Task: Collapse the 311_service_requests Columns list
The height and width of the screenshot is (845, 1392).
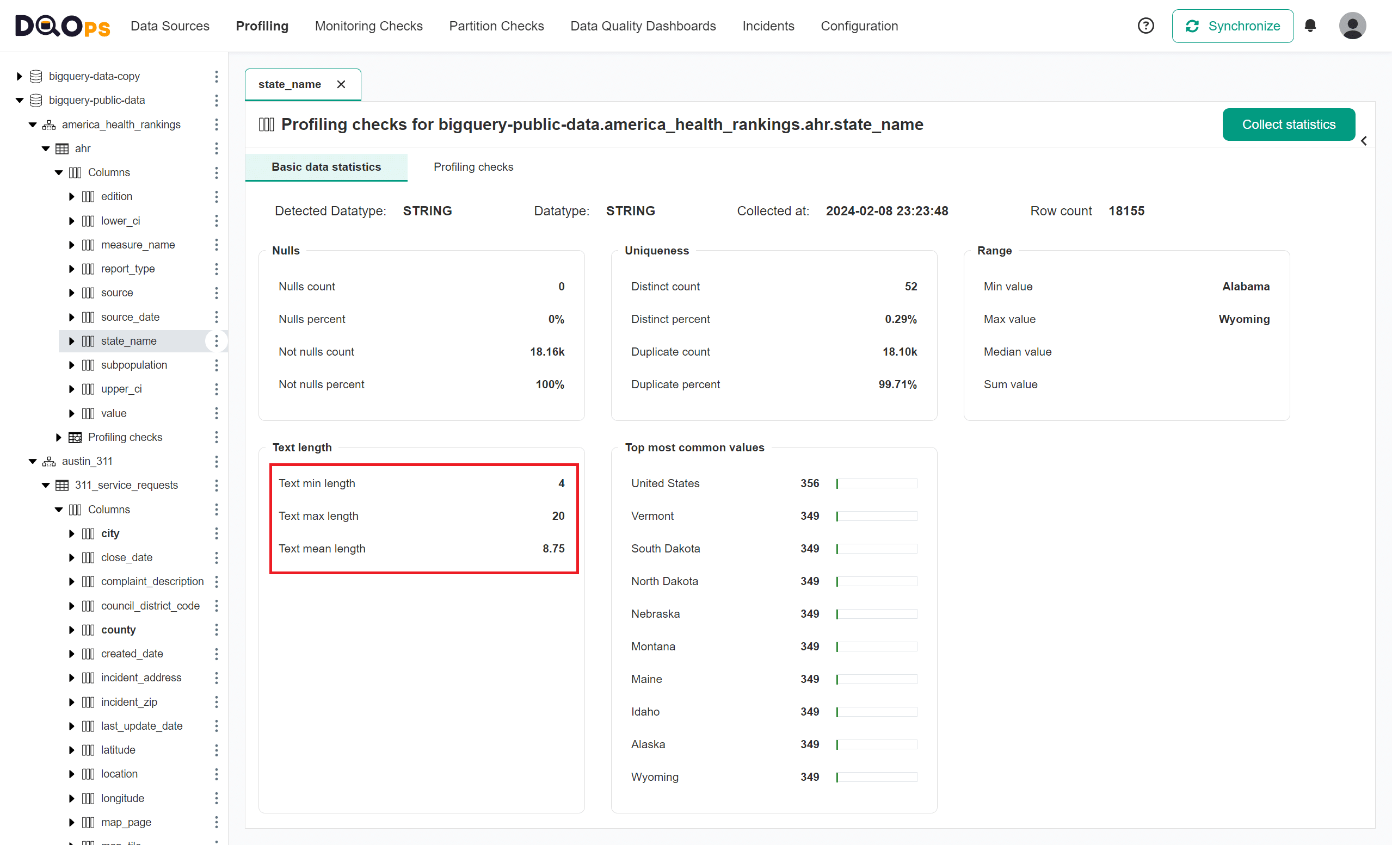Action: click(x=58, y=509)
